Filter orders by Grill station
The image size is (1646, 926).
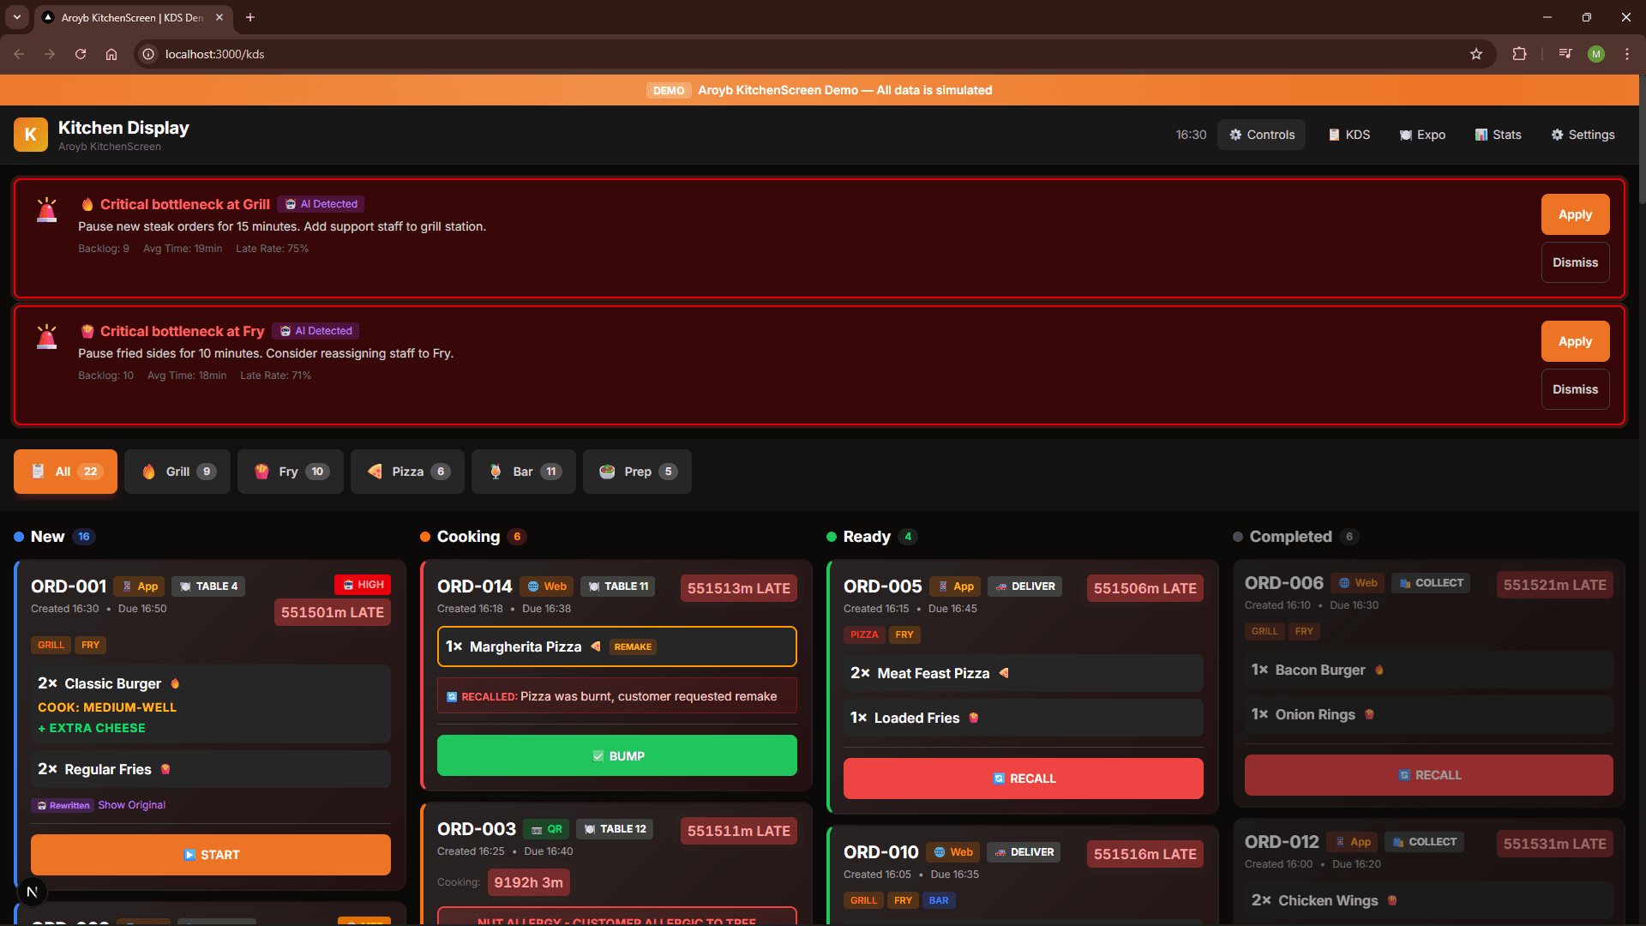pos(177,472)
